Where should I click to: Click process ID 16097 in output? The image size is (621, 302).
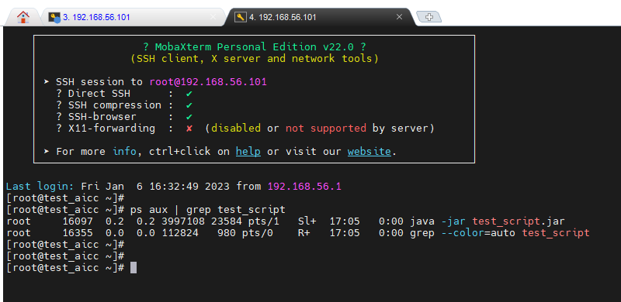pyautogui.click(x=78, y=221)
